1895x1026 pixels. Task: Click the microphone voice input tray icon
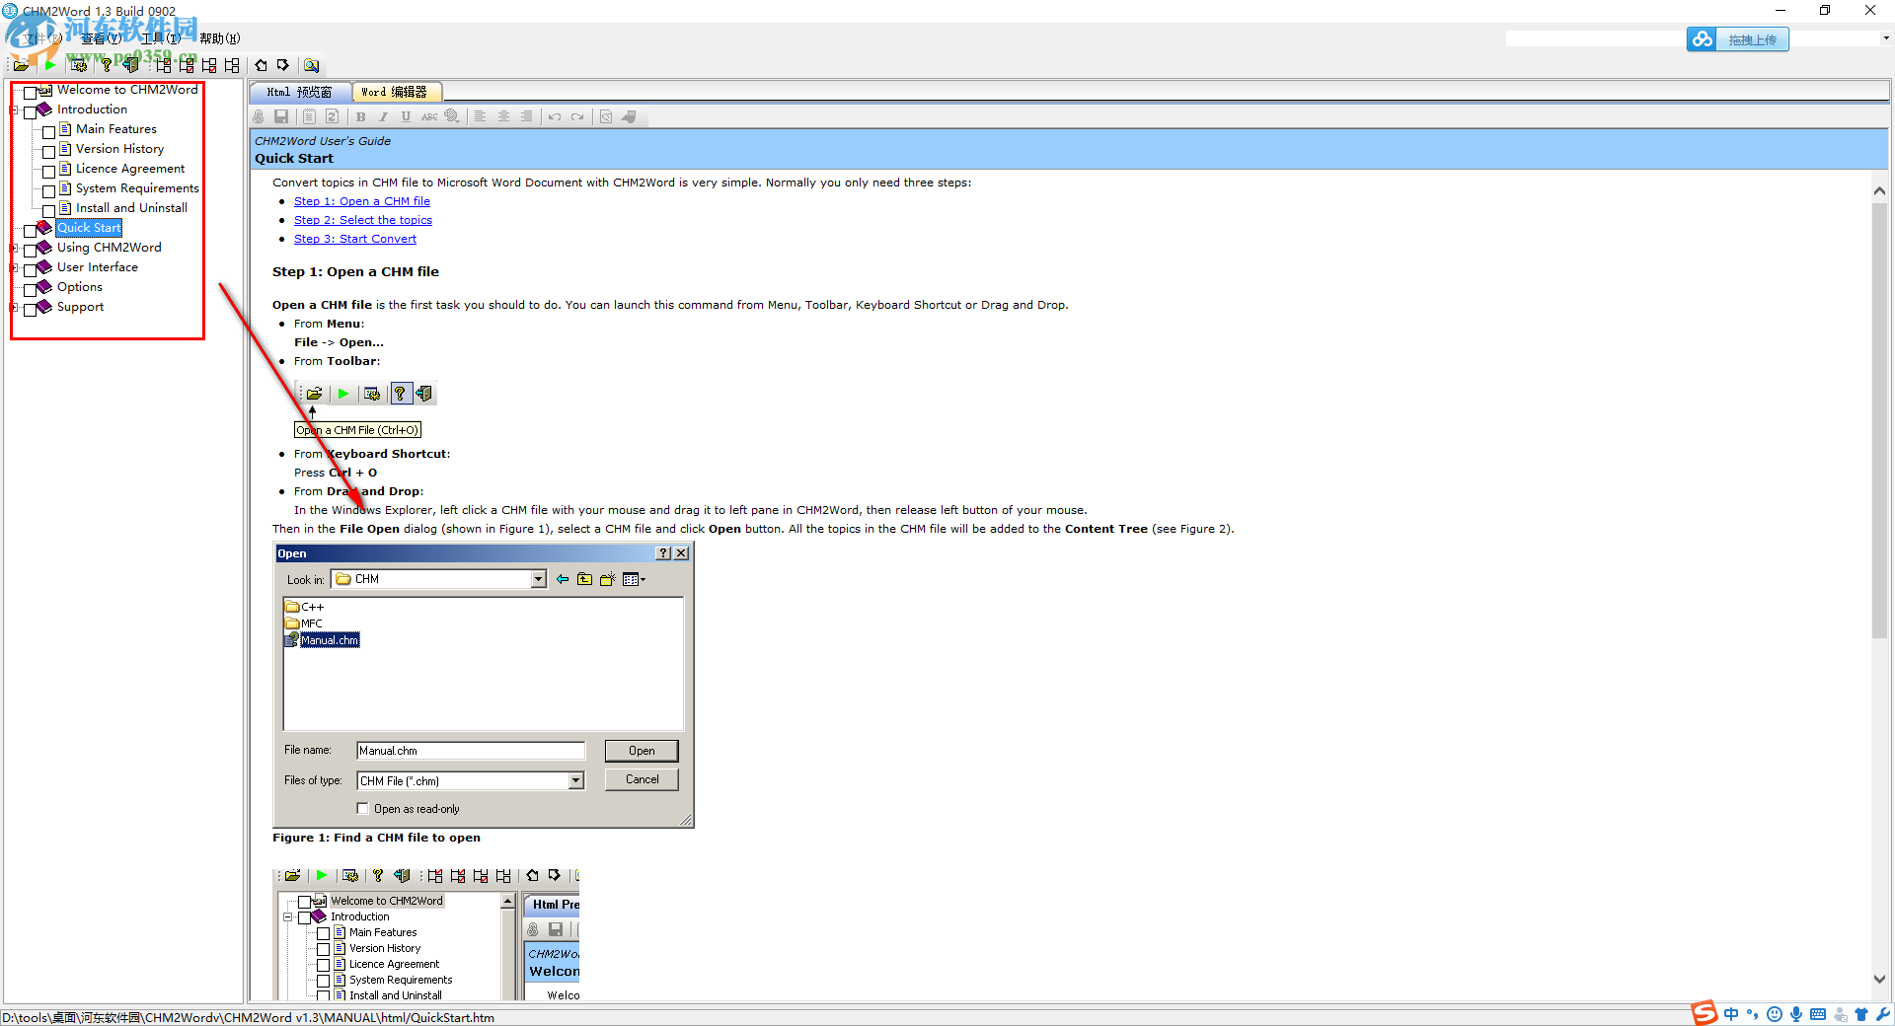click(x=1796, y=1014)
